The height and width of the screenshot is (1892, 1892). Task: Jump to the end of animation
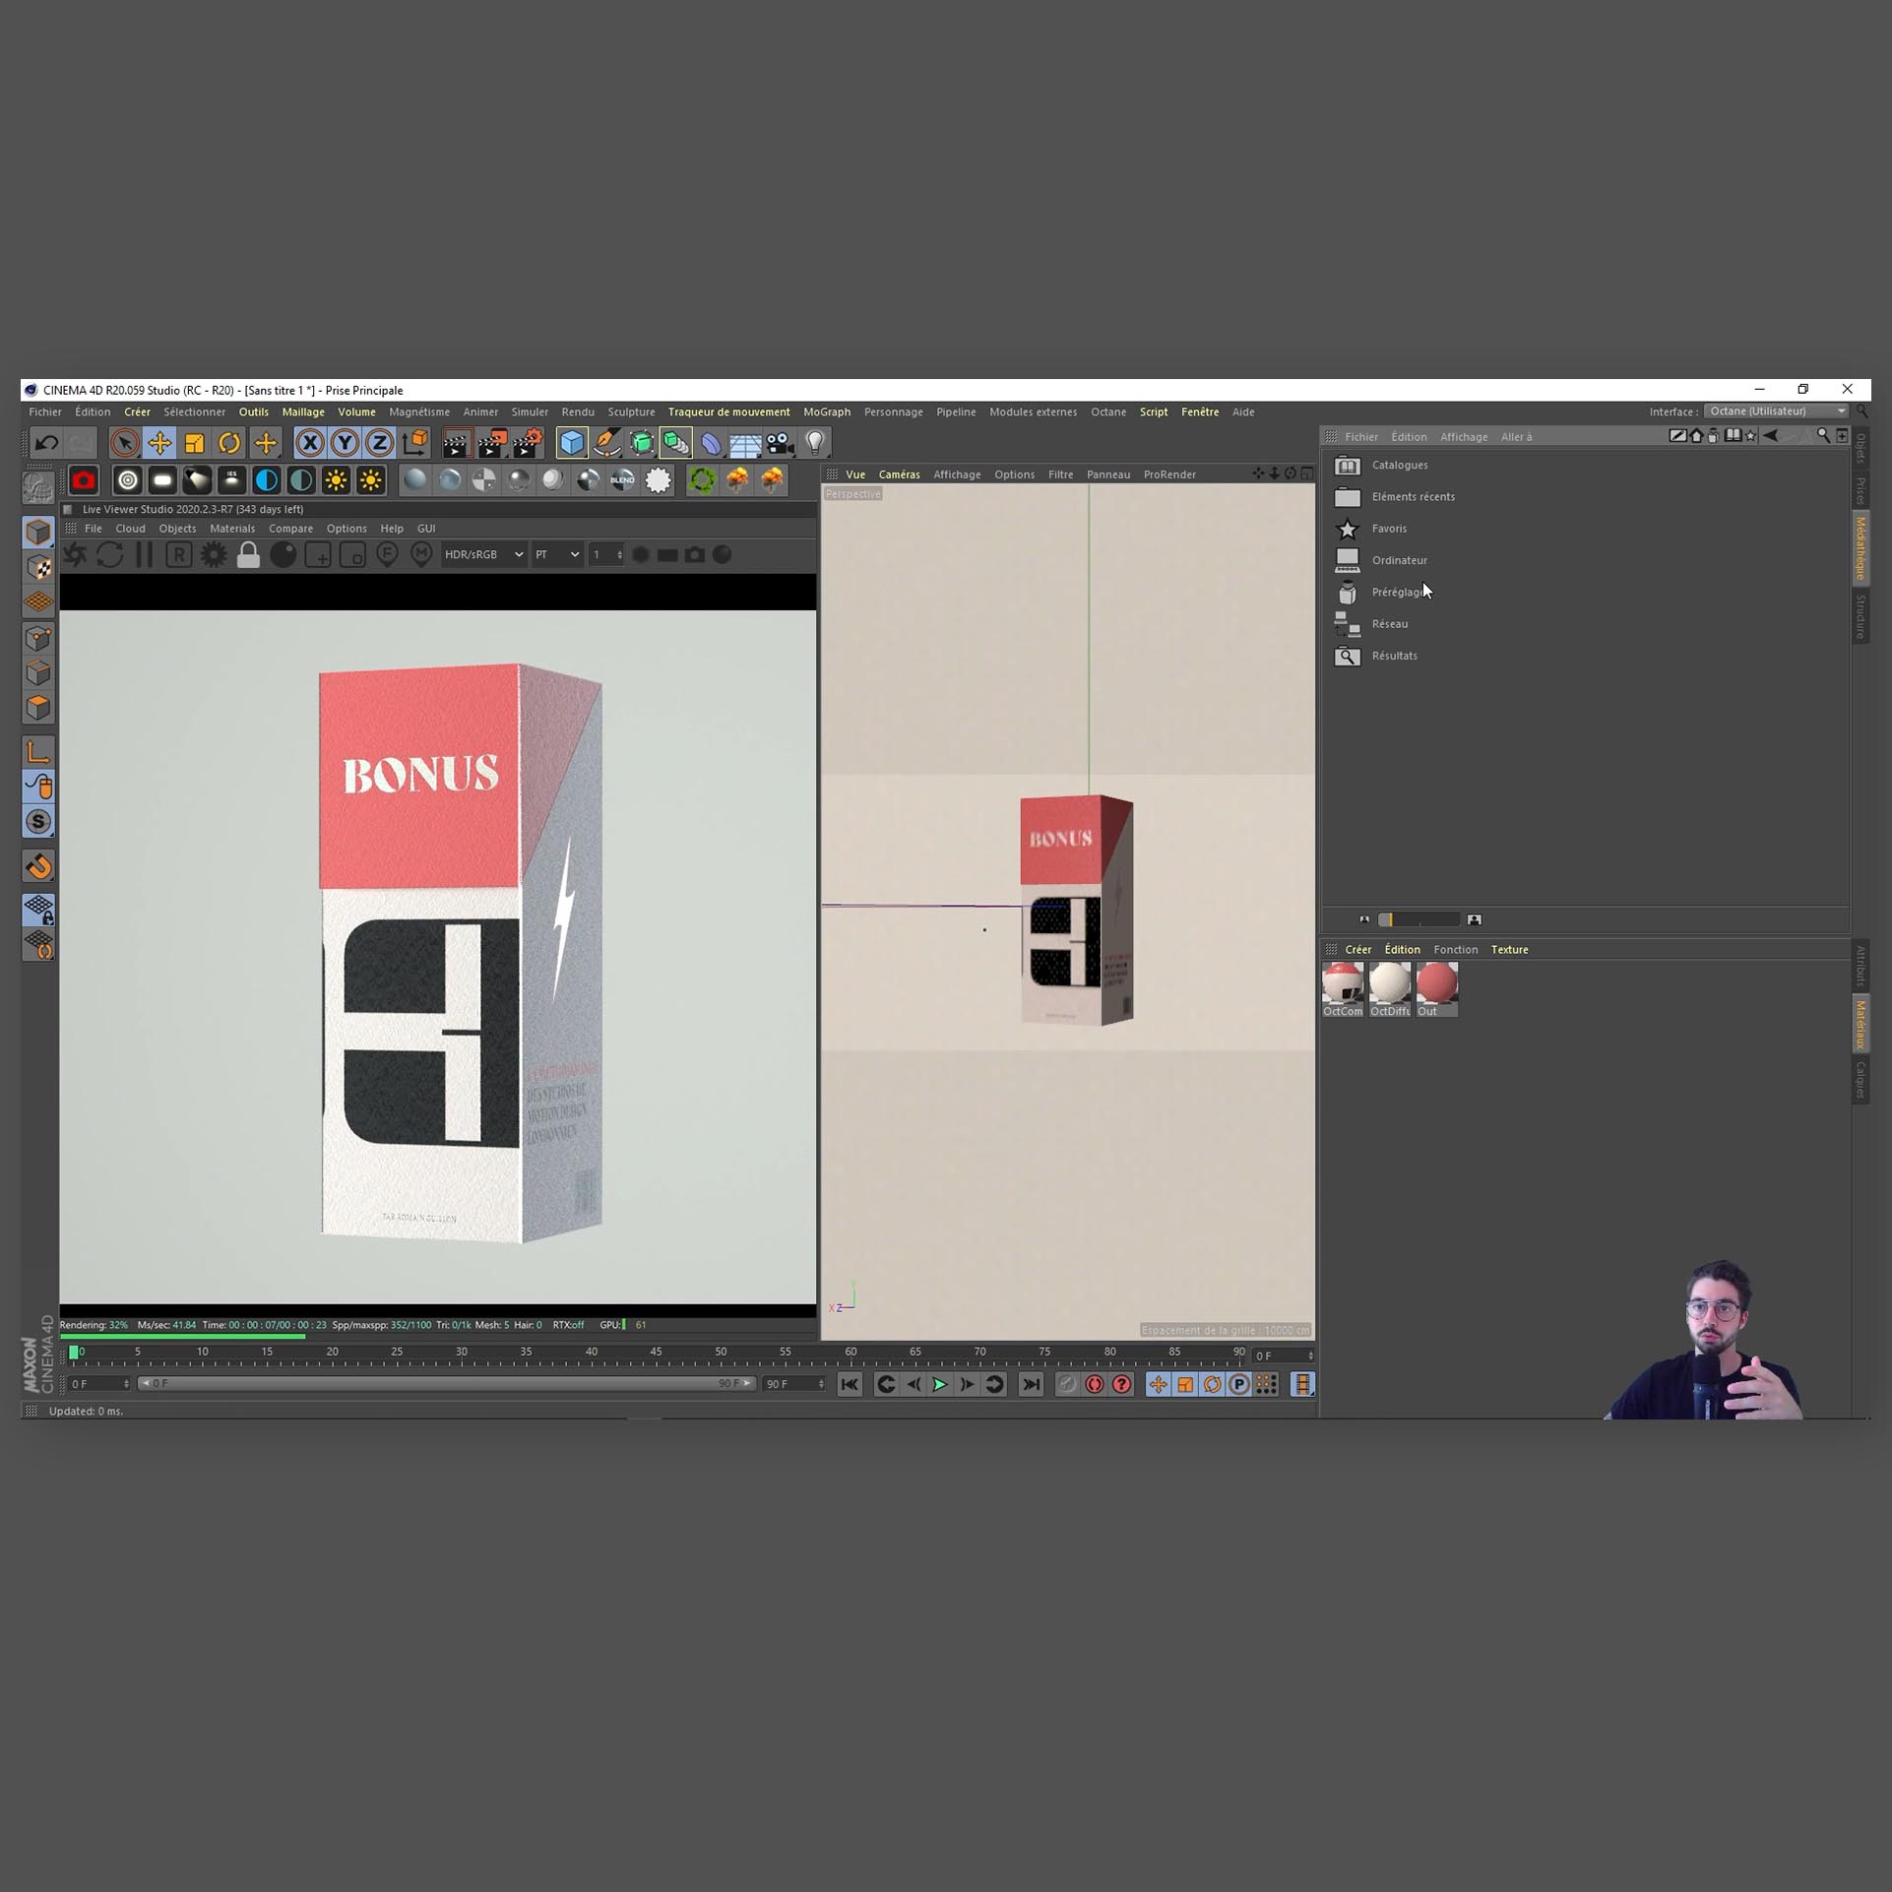[1031, 1384]
